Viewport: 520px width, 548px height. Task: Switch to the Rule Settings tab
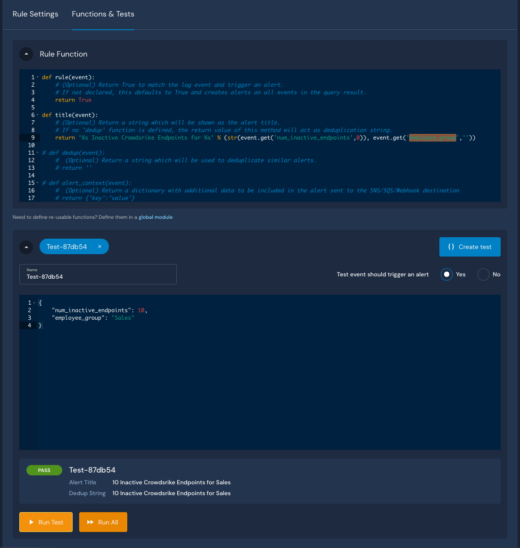[35, 14]
